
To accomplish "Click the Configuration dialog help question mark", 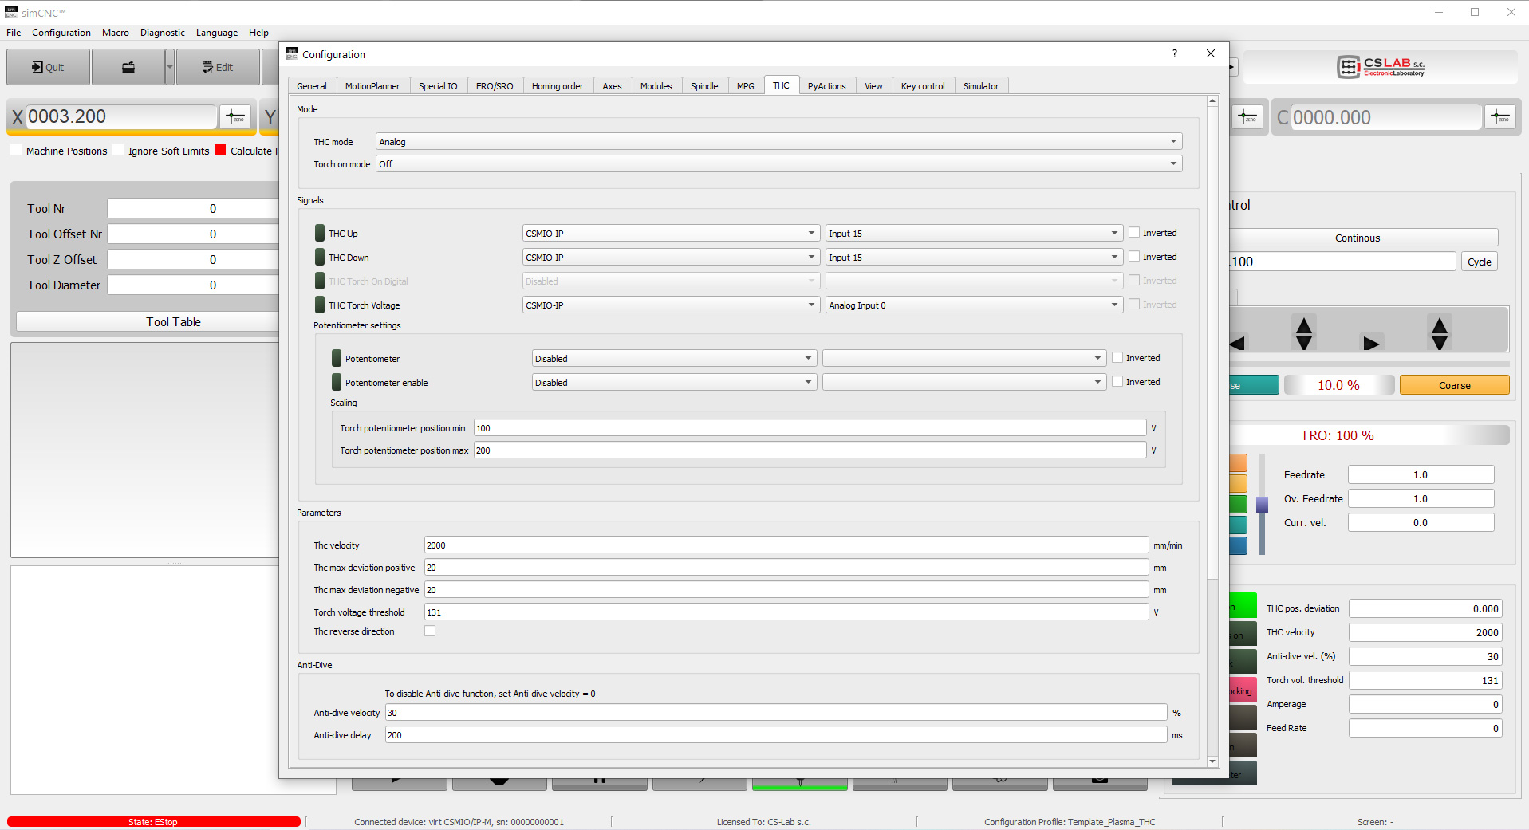I will click(x=1174, y=53).
